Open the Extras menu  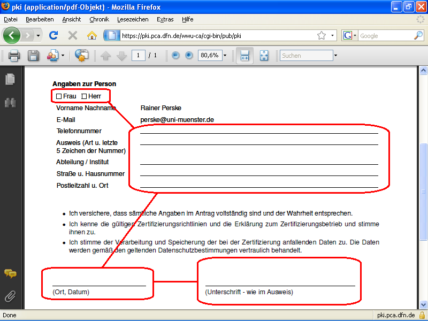pos(165,19)
